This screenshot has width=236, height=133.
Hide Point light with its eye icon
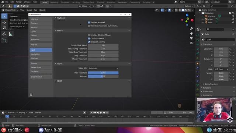[233, 22]
